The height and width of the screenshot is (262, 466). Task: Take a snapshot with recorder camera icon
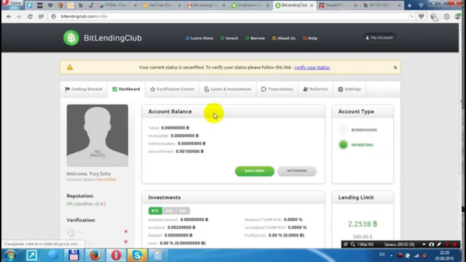point(431,245)
